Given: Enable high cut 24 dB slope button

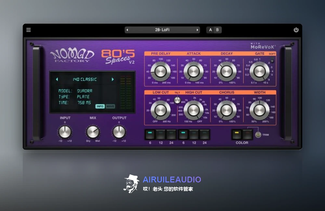Looking at the screenshot, I should [x=204, y=135].
